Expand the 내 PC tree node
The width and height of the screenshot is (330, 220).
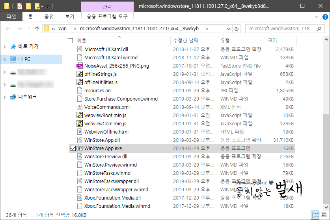click(x=5, y=59)
